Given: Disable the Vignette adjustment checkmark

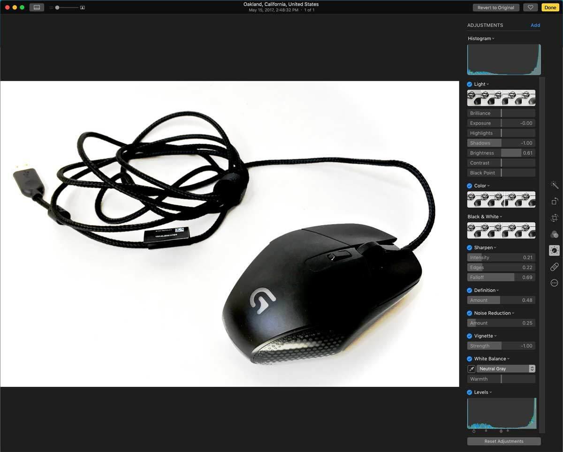Looking at the screenshot, I should coord(470,336).
